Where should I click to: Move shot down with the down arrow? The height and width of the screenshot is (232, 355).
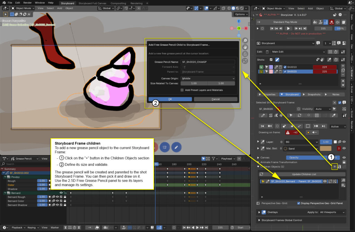click(x=343, y=85)
